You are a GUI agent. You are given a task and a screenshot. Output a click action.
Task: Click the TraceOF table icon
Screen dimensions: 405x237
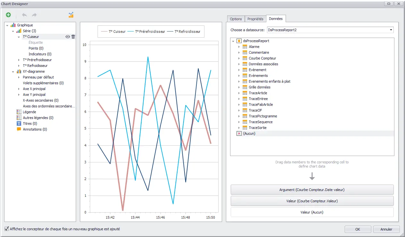(x=245, y=110)
